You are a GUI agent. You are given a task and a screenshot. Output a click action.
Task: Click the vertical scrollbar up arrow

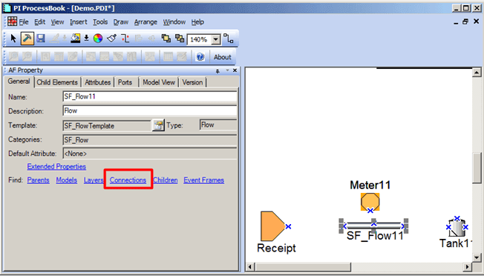tap(477, 73)
